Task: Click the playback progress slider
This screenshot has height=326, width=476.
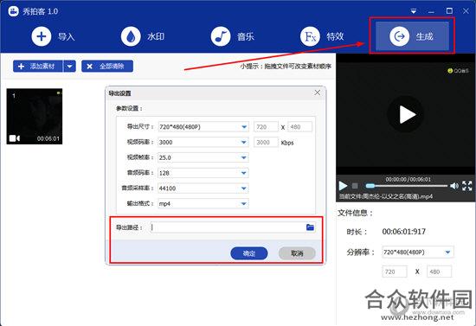Action: (x=407, y=186)
